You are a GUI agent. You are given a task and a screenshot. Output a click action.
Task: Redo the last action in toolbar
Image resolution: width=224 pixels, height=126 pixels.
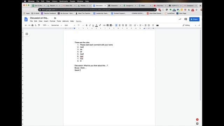(x=29, y=25)
